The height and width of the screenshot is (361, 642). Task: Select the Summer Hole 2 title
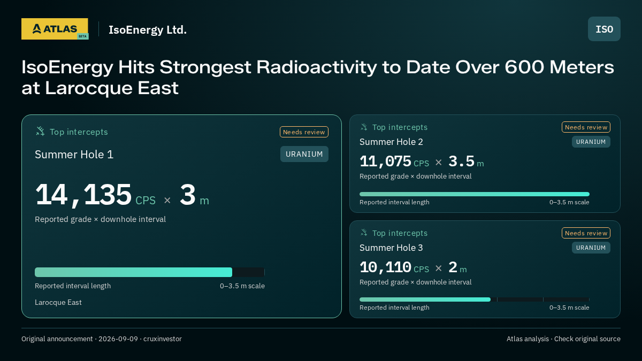tap(391, 142)
